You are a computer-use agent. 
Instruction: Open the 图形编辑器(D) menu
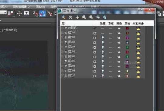[22, 7]
